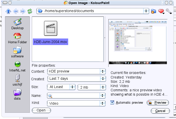Click the KDE-June-2004.mov file name
The width and height of the screenshot is (176, 119).
point(51,42)
